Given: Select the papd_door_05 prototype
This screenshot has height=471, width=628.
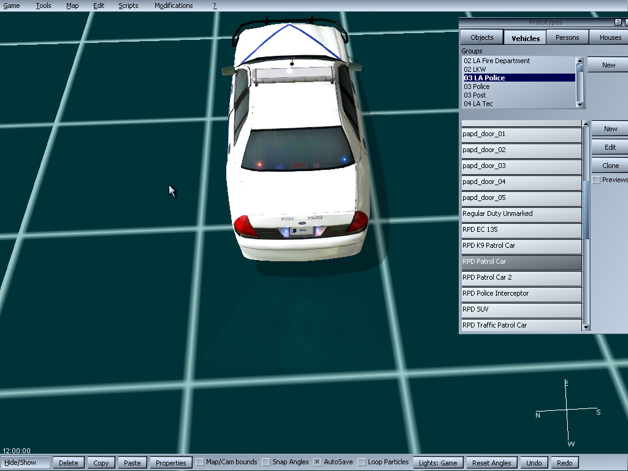Looking at the screenshot, I should point(521,198).
